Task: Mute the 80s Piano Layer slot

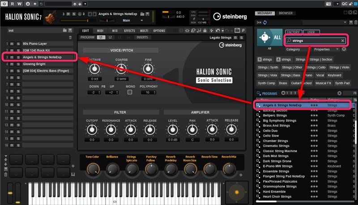Action: point(12,43)
